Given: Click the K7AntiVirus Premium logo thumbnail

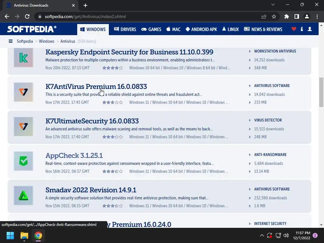Looking at the screenshot, I should click(23, 92).
